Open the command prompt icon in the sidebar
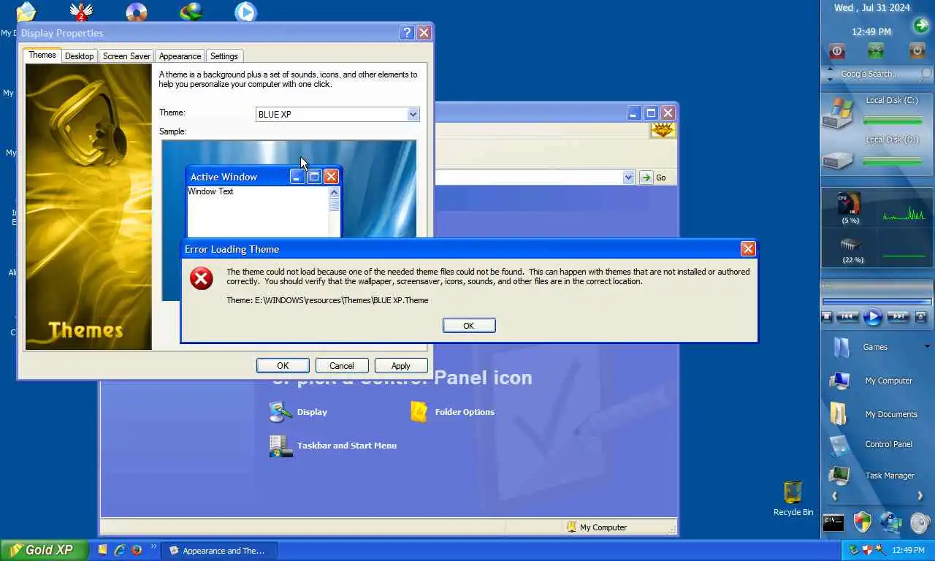 click(833, 523)
